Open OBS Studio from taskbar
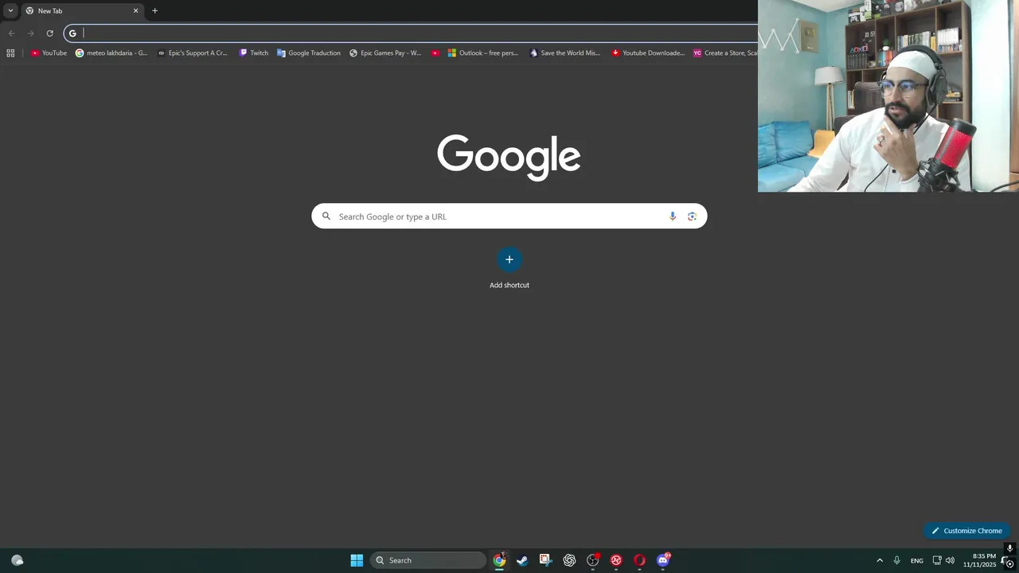This screenshot has width=1019, height=573. (x=593, y=560)
